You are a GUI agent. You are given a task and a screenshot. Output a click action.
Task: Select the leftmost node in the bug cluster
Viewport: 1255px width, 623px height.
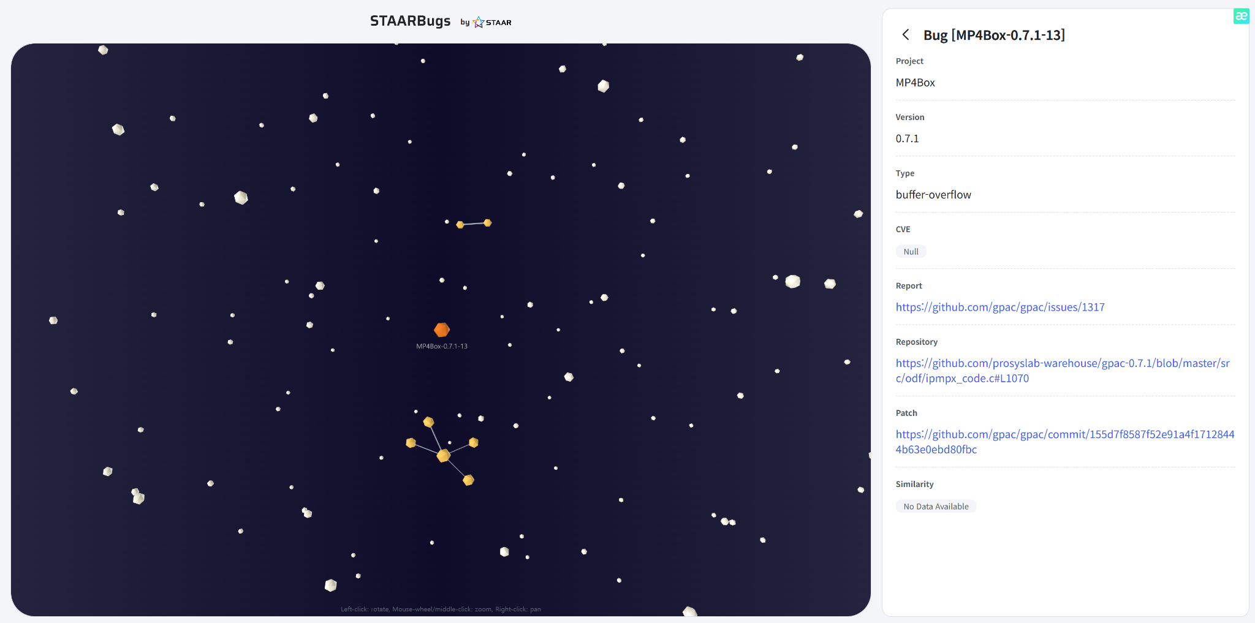(x=411, y=442)
